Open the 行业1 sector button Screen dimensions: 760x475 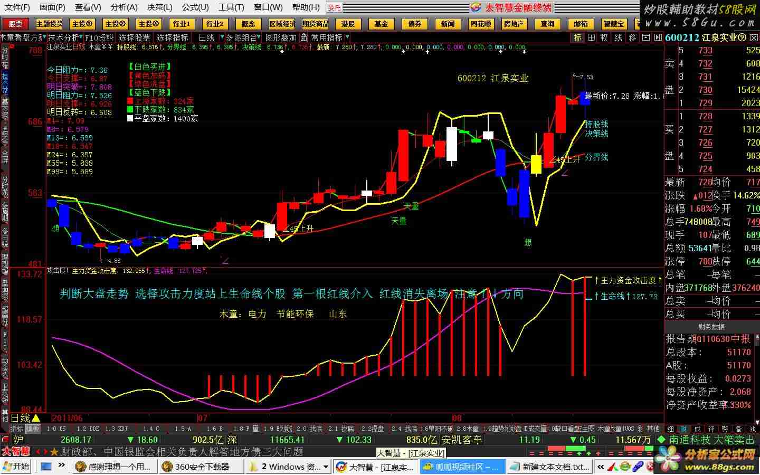click(x=182, y=24)
